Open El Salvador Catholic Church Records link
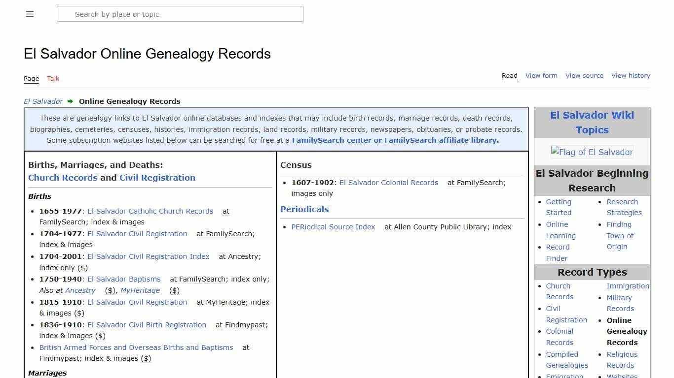674x378 pixels. pyautogui.click(x=150, y=211)
